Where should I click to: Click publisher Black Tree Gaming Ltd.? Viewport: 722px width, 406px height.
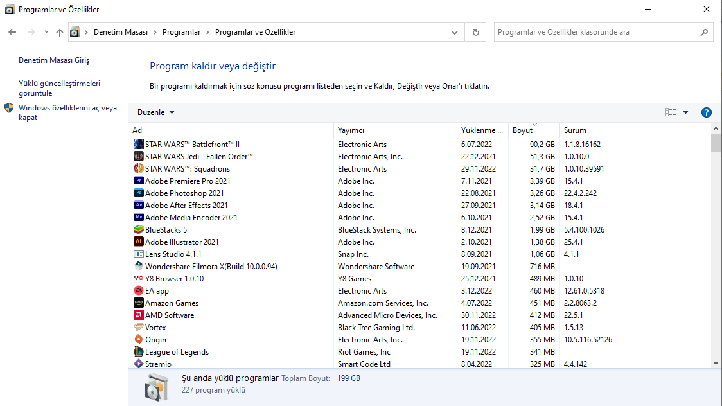tap(376, 327)
